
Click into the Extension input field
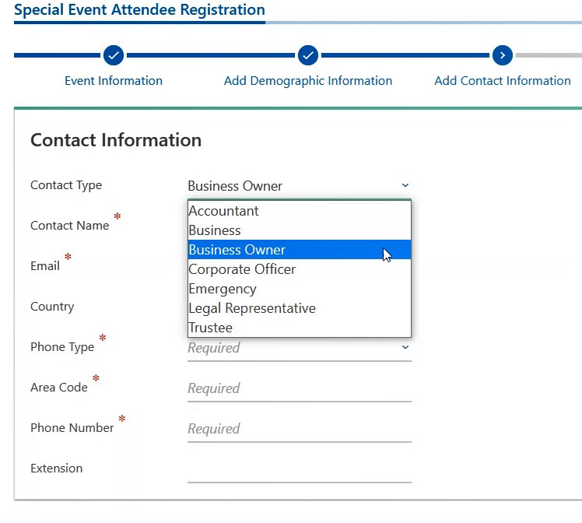(x=299, y=469)
